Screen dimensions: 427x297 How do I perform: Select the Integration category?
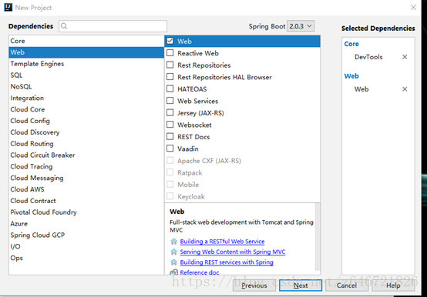86,98
